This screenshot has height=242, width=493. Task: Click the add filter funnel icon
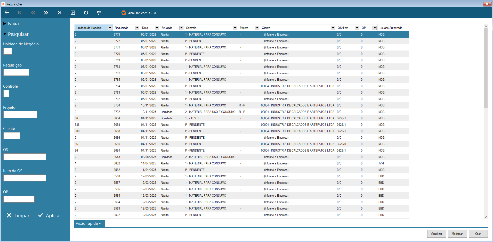(99, 13)
